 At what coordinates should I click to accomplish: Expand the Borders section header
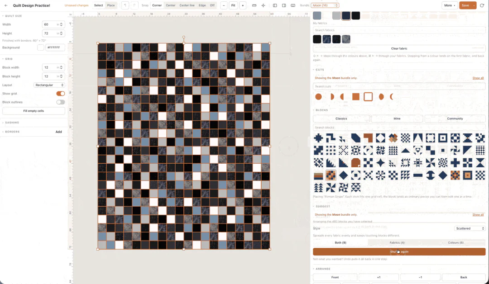(12, 132)
